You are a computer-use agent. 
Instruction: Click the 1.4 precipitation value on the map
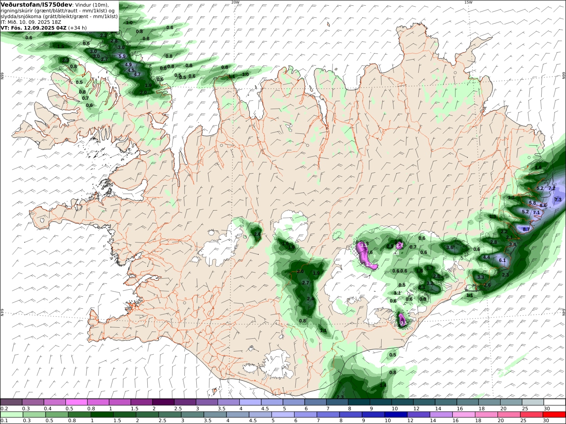click(x=383, y=385)
